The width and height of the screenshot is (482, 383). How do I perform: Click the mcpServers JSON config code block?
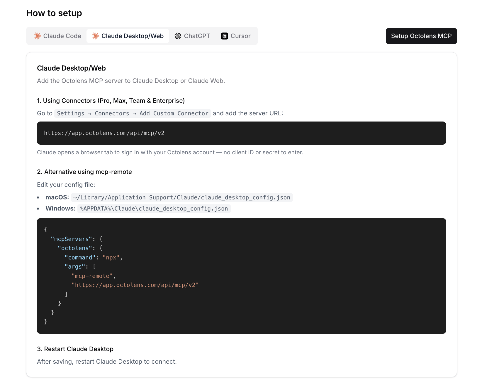[242, 276]
